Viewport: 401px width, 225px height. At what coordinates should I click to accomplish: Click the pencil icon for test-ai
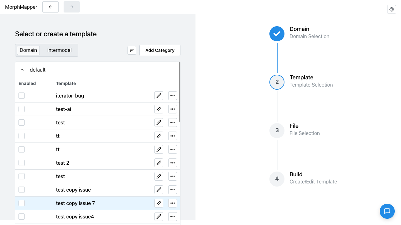click(159, 109)
